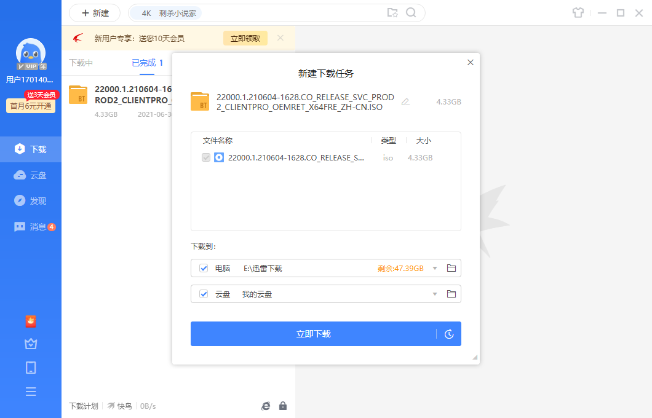Click the browser icon beside the lock
The width and height of the screenshot is (652, 418).
click(266, 406)
